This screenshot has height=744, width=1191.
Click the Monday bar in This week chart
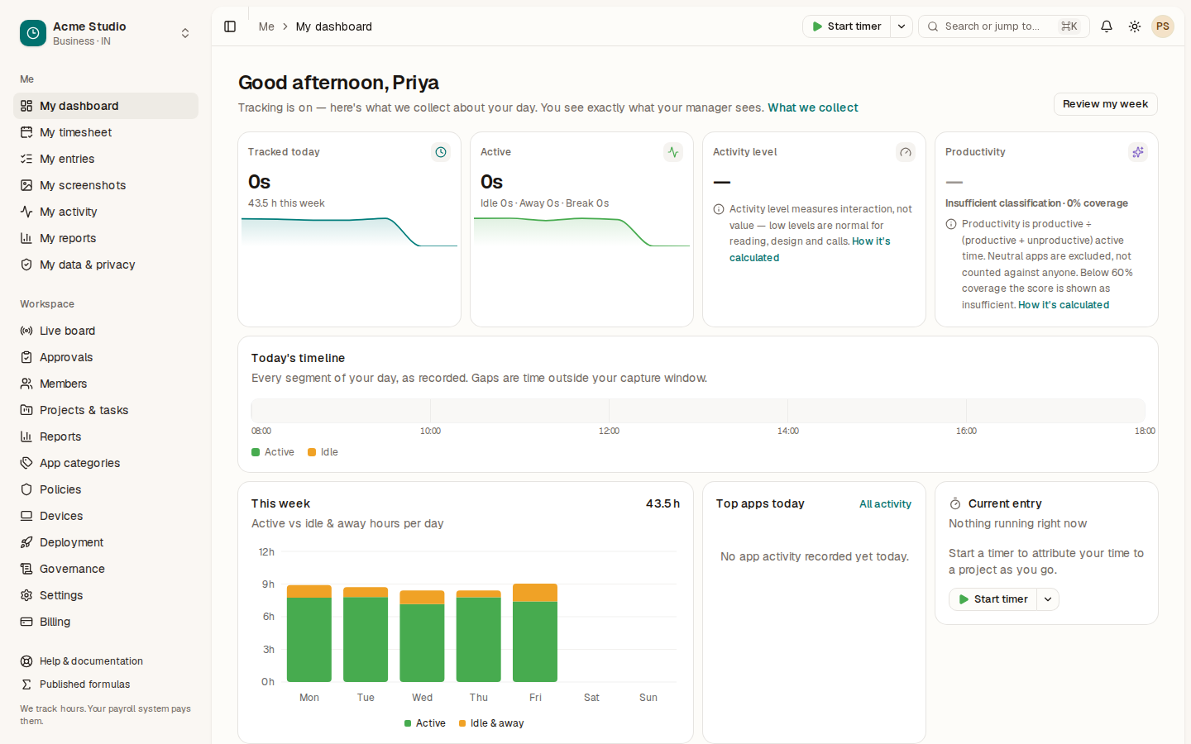tap(309, 633)
